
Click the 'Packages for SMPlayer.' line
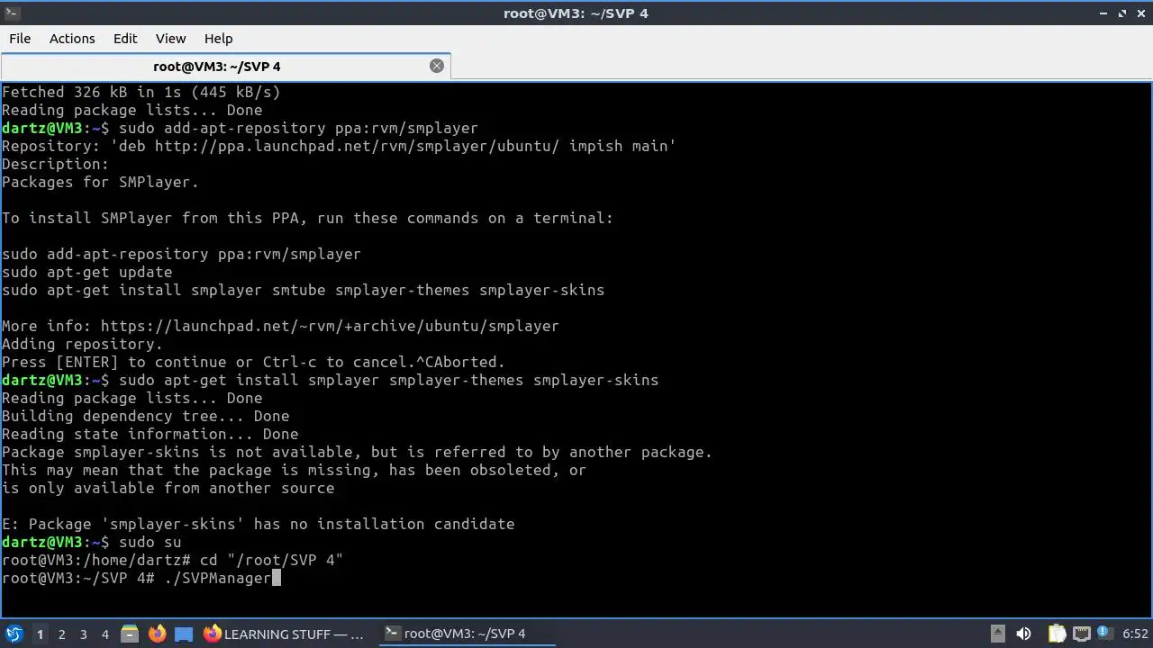click(100, 183)
